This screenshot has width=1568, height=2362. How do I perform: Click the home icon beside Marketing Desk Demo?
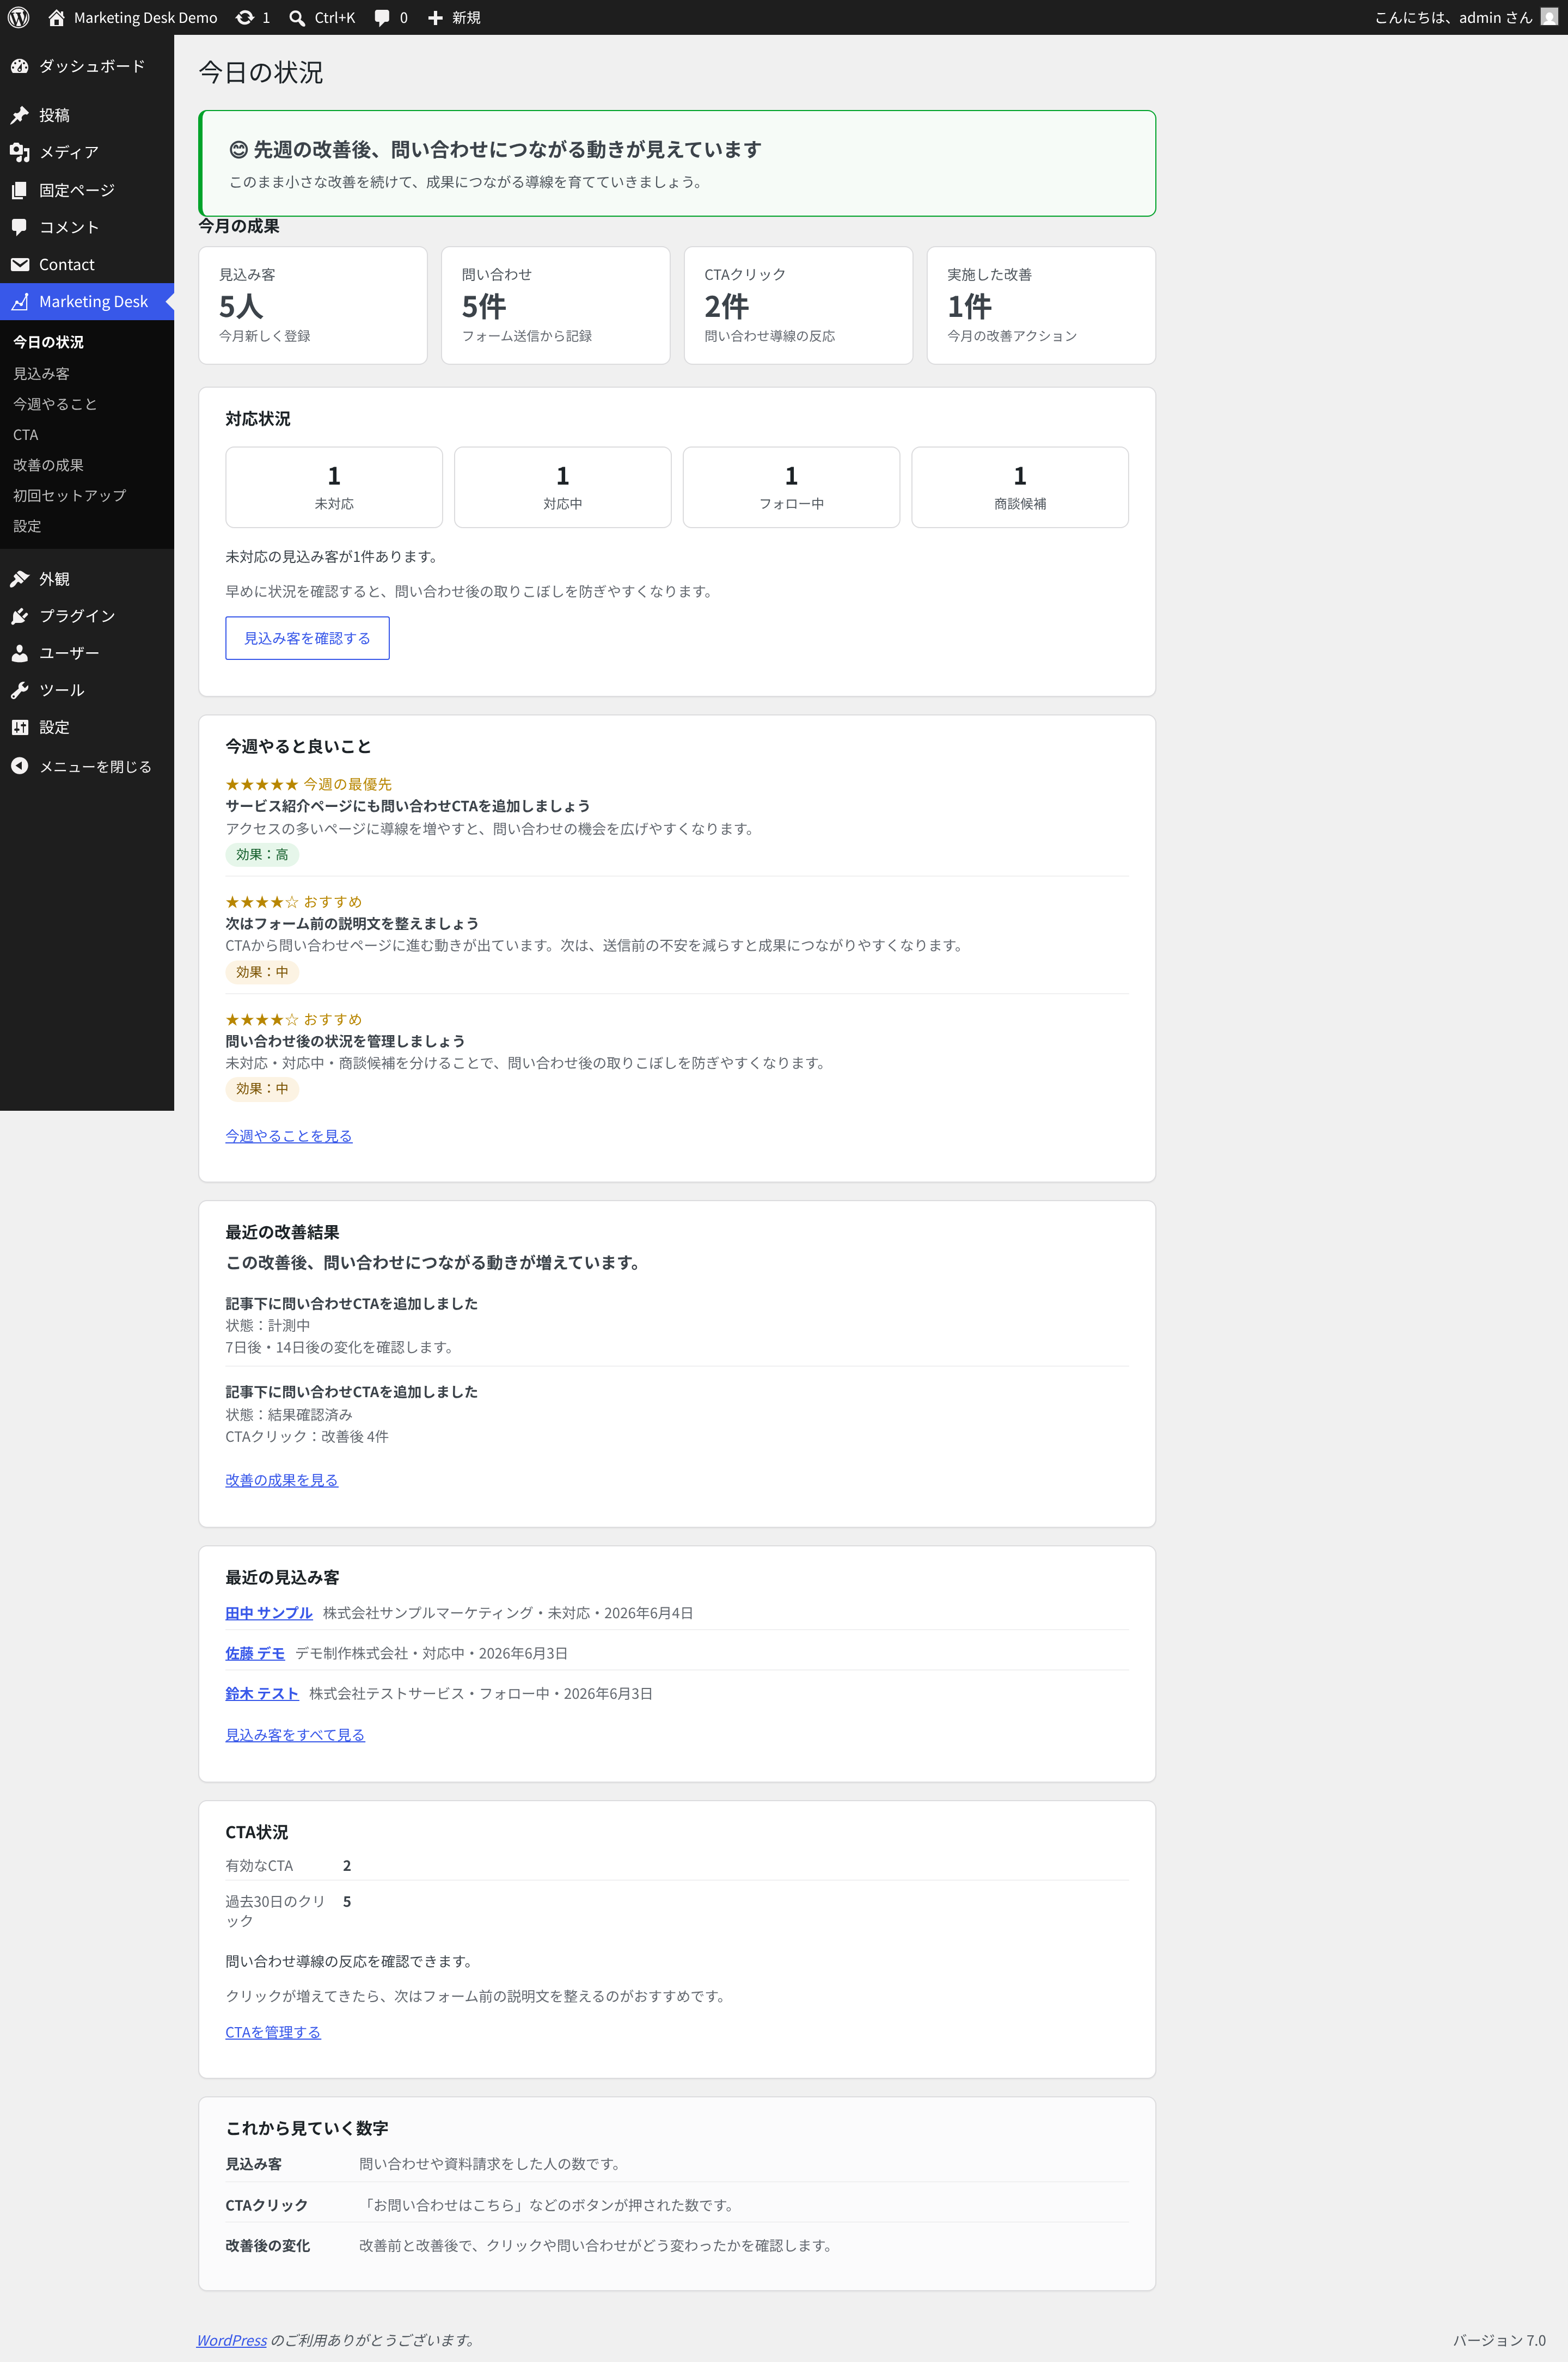(57, 17)
